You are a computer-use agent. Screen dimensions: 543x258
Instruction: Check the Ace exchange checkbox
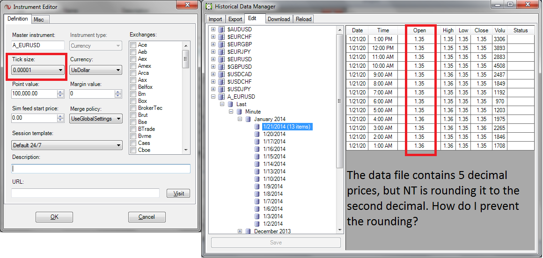point(133,45)
